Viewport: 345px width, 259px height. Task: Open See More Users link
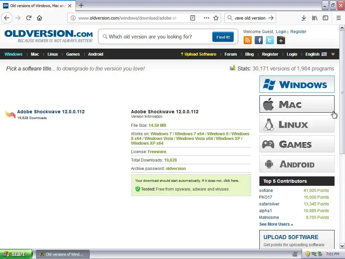tap(276, 224)
